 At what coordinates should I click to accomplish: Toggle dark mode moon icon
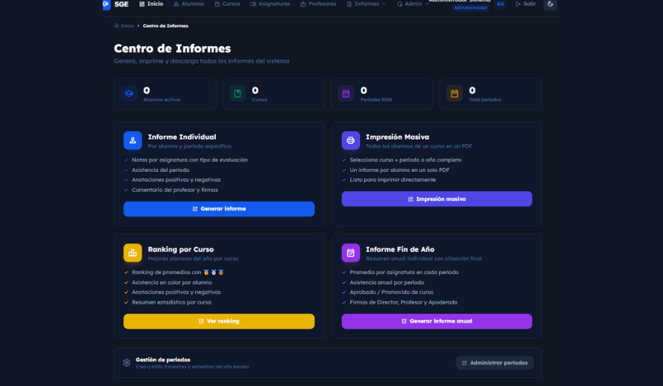(x=550, y=4)
